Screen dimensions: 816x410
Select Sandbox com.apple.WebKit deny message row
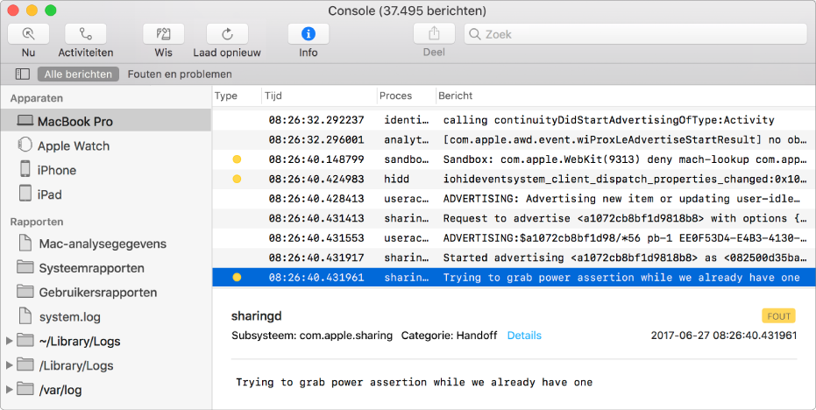tap(514, 159)
